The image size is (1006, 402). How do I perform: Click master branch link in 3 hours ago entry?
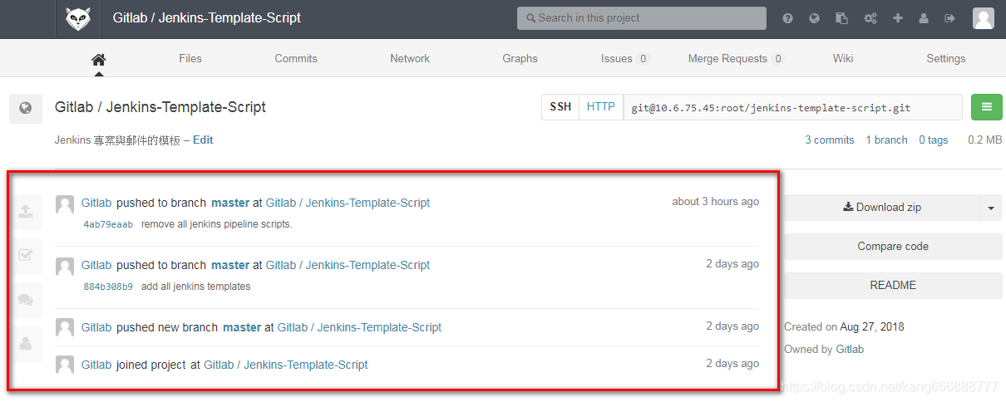pyautogui.click(x=230, y=203)
